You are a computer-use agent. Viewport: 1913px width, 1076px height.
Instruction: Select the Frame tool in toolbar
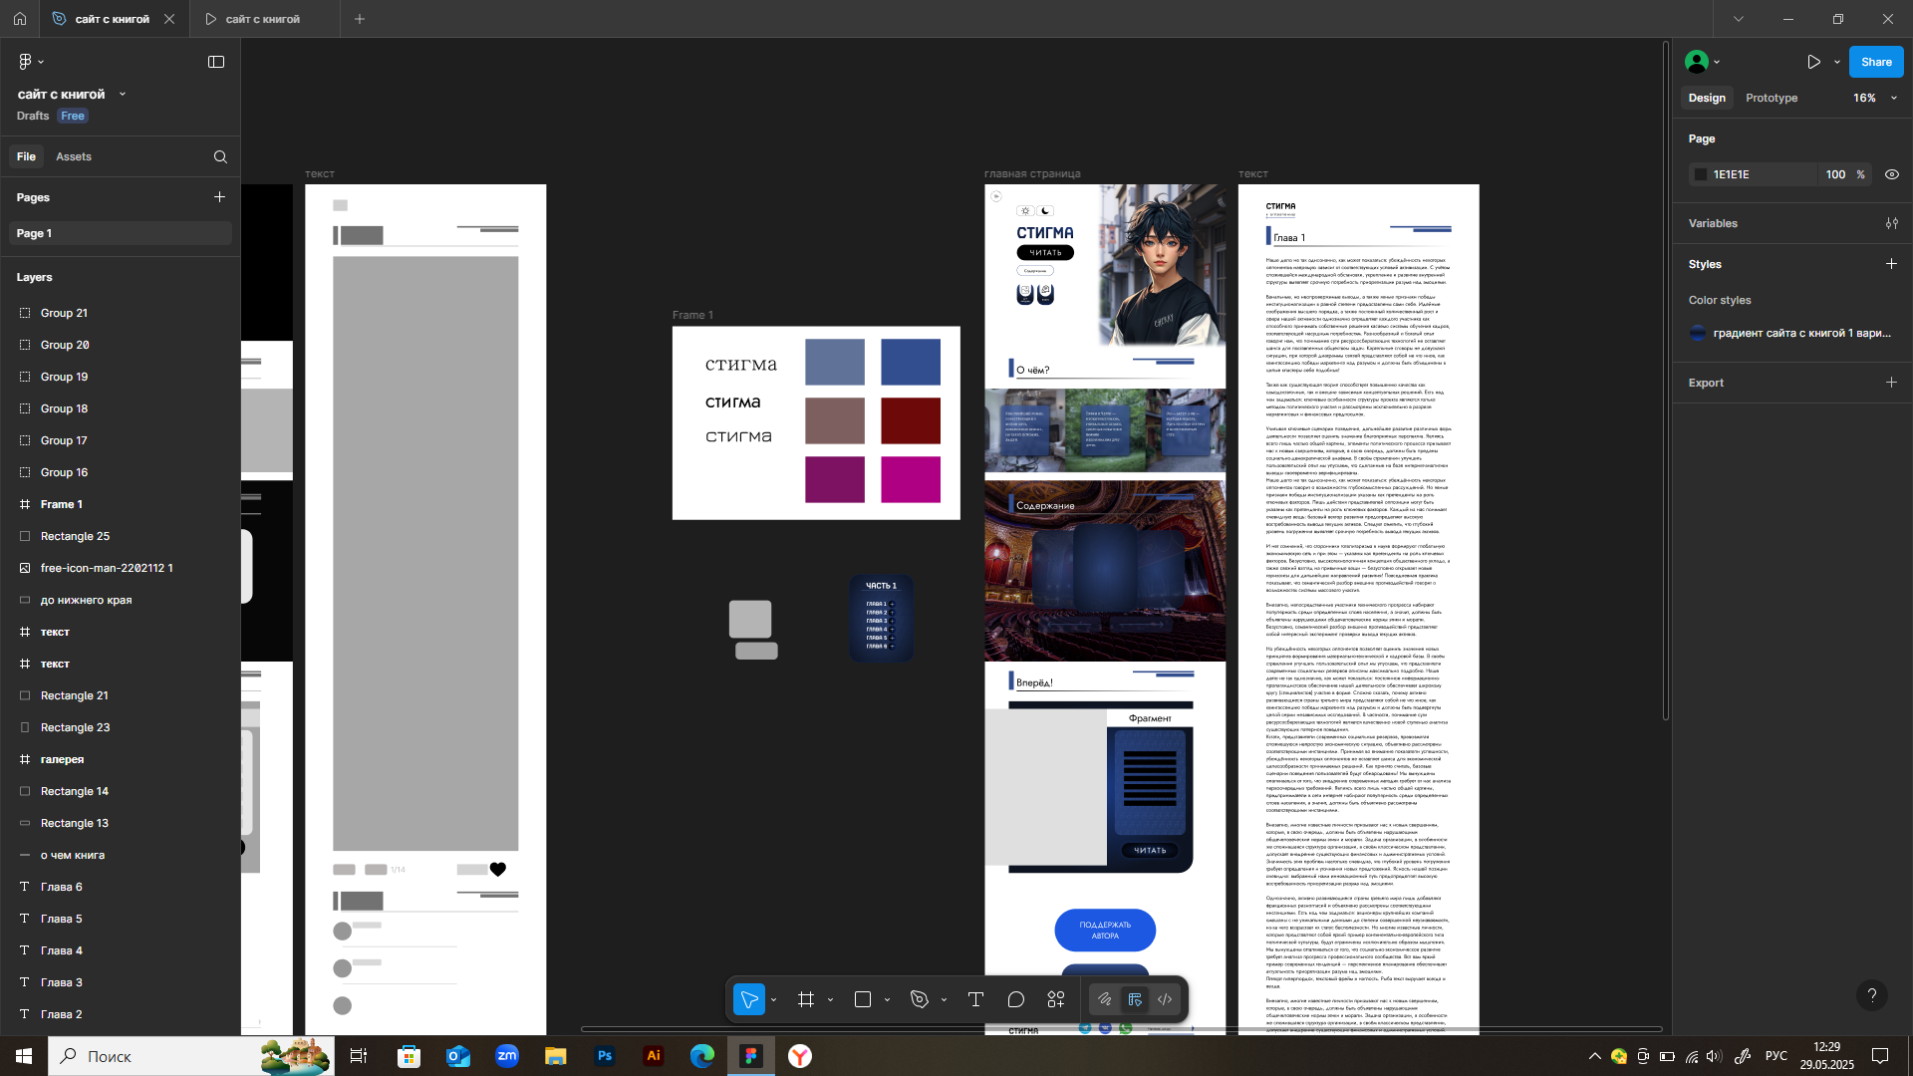(805, 999)
